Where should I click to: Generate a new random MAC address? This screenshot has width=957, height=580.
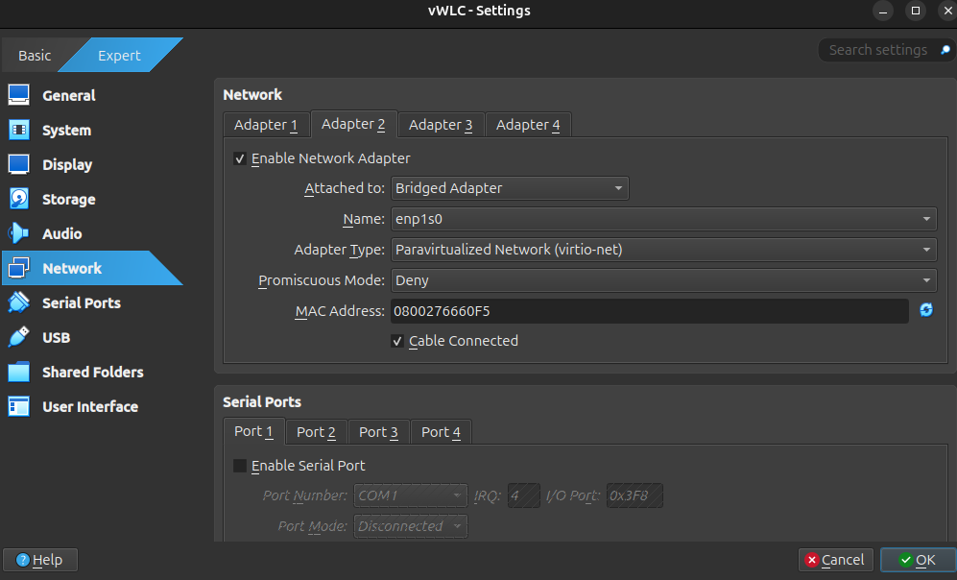pos(926,310)
